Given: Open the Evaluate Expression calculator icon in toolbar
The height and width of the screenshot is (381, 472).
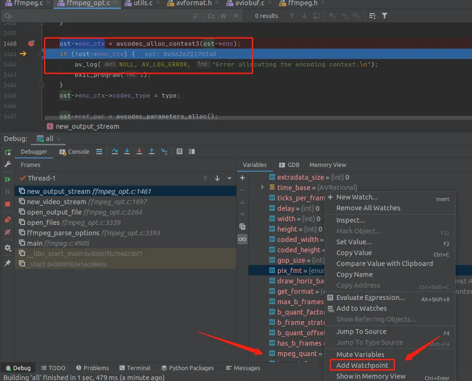Looking at the screenshot, I should point(180,151).
